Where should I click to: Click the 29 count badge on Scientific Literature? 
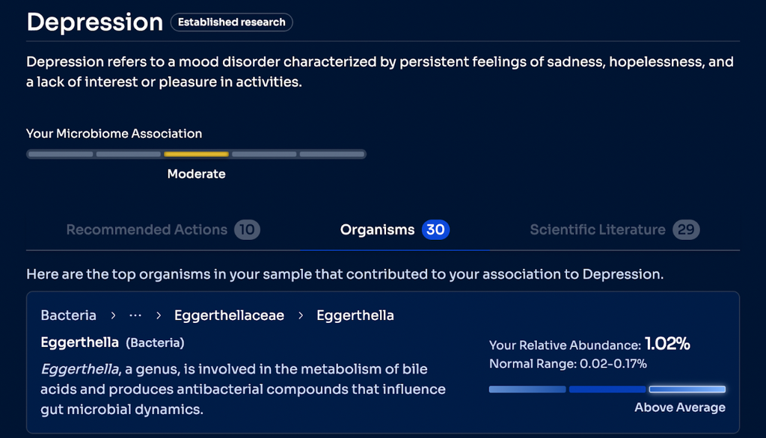686,229
